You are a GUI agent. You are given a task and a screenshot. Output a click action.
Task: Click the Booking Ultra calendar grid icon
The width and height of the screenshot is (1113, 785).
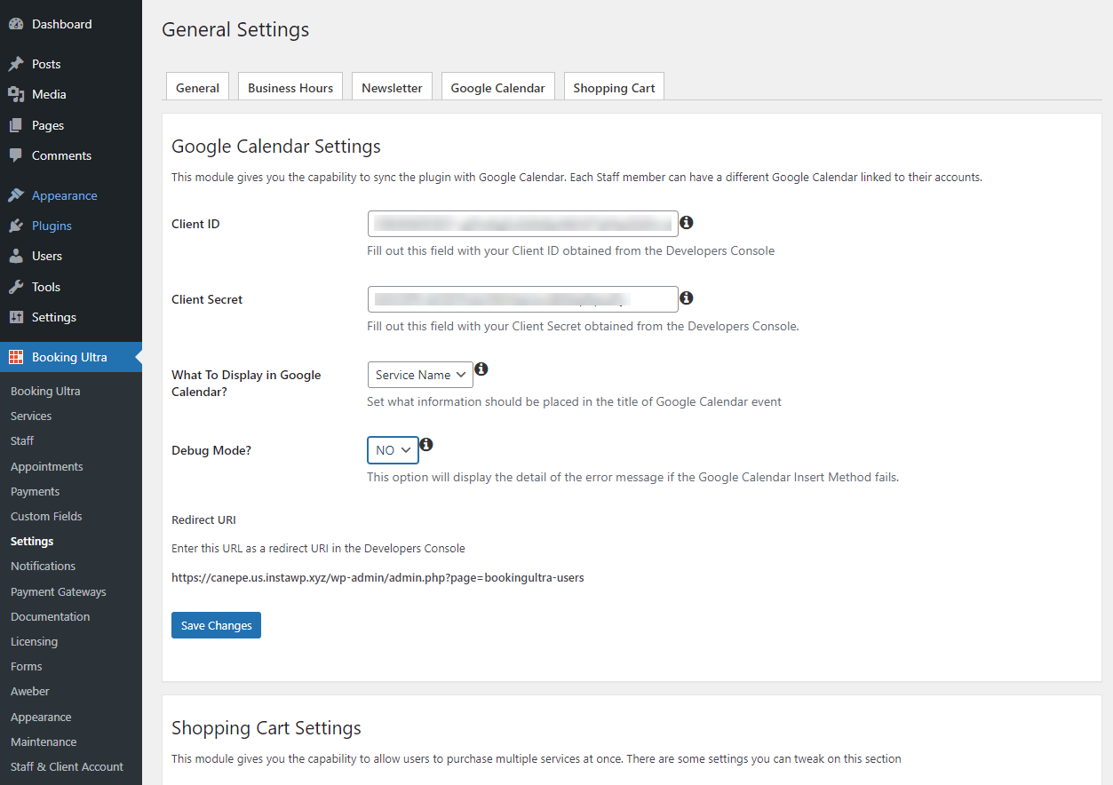click(16, 357)
